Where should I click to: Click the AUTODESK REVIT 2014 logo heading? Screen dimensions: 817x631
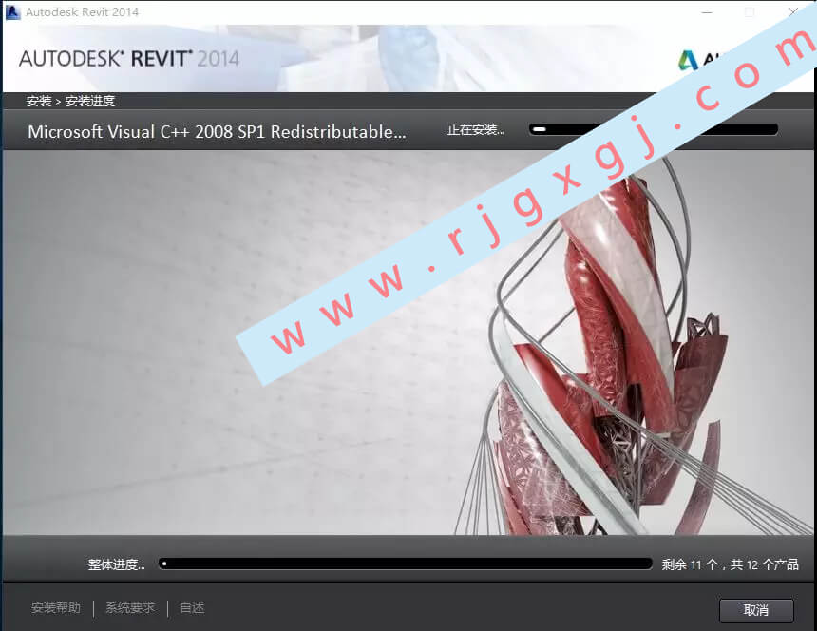pyautogui.click(x=129, y=58)
